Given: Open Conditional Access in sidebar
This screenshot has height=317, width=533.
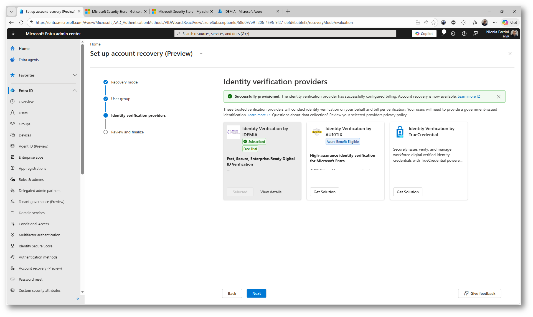Looking at the screenshot, I should [34, 224].
